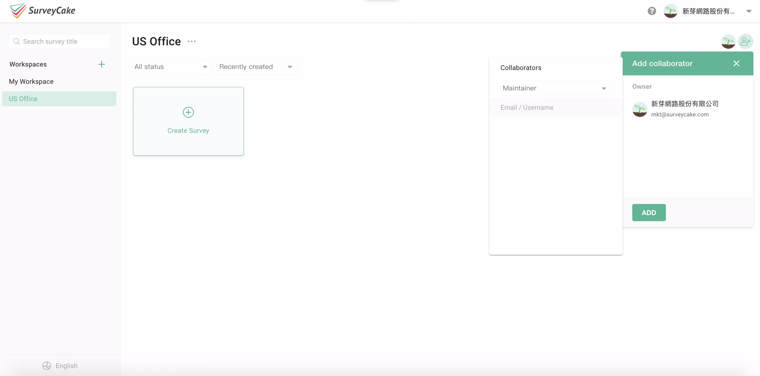Click the ADD button
Image resolution: width=760 pixels, height=376 pixels.
[x=649, y=213]
